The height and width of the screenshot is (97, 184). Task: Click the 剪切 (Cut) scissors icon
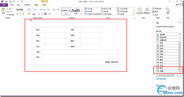coord(8,9)
